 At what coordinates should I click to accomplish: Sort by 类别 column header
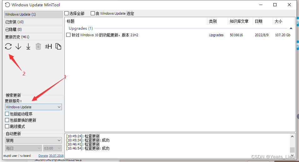(217, 21)
